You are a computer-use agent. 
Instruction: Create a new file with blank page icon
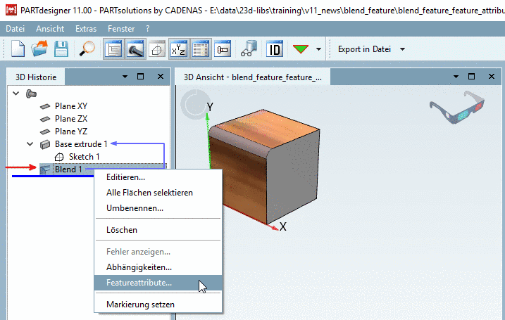pos(18,49)
